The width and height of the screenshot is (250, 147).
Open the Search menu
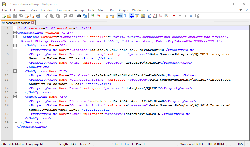23,10
